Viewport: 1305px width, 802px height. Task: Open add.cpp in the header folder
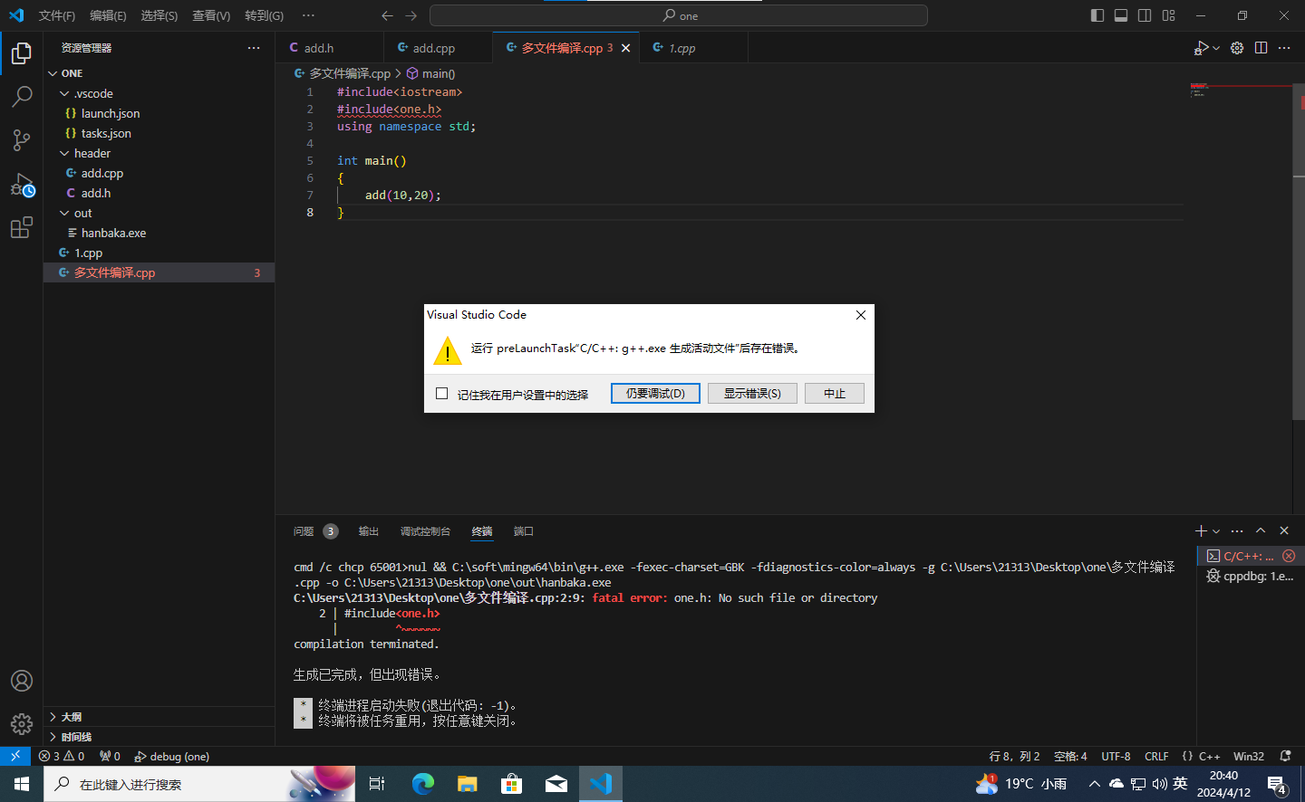coord(159,173)
